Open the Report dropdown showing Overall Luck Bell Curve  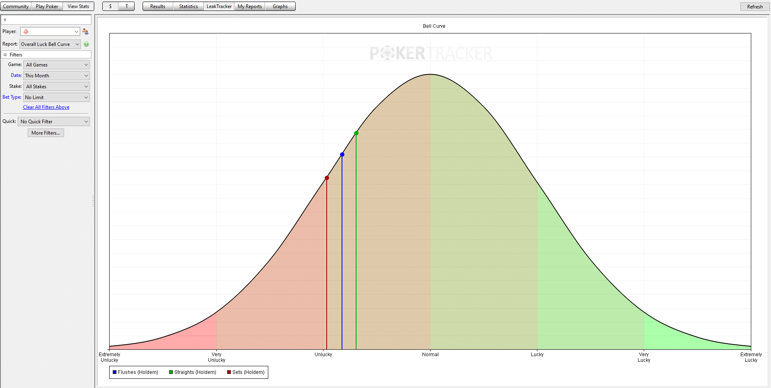pyautogui.click(x=50, y=44)
